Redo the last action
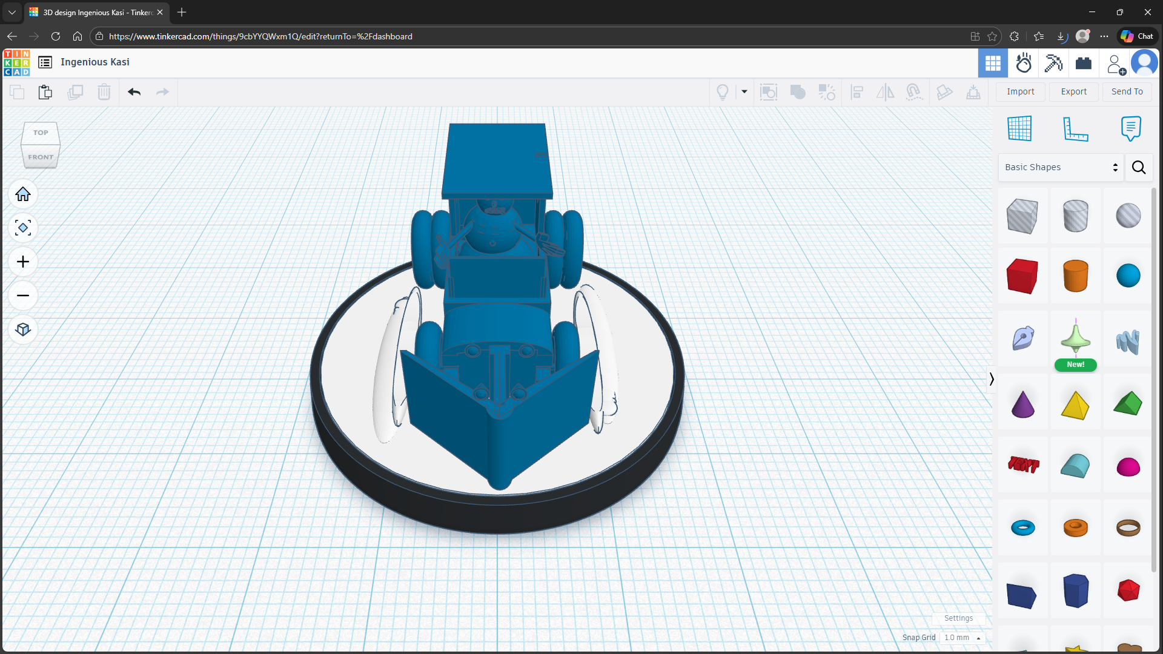The height and width of the screenshot is (654, 1163). pyautogui.click(x=162, y=92)
